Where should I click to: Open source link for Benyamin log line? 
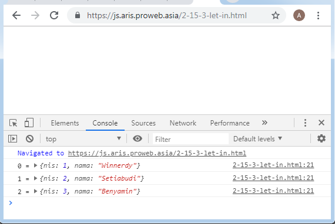(273, 191)
